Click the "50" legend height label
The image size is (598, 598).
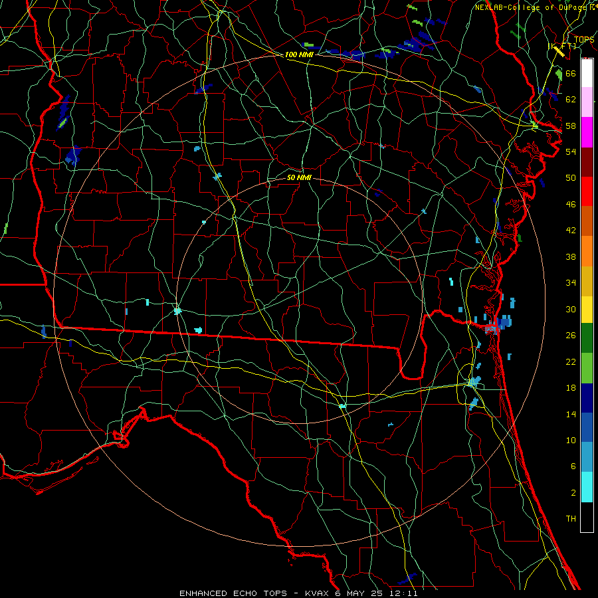[x=571, y=177]
